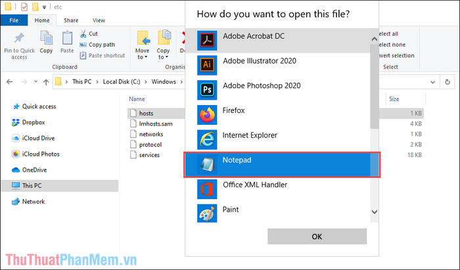Click the Firefox entry label
This screenshot has width=460, height=270.
(233, 110)
